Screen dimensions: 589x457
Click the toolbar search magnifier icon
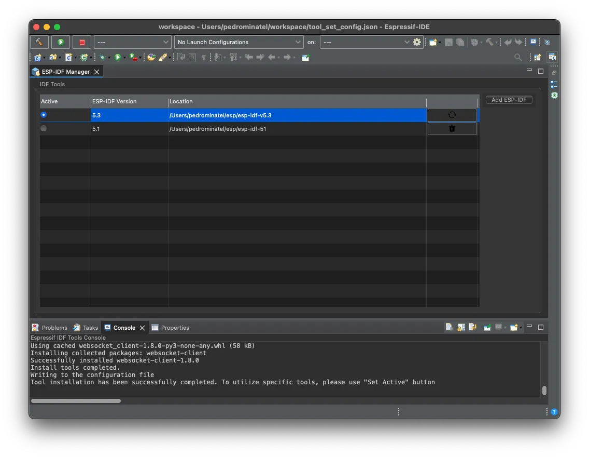517,57
